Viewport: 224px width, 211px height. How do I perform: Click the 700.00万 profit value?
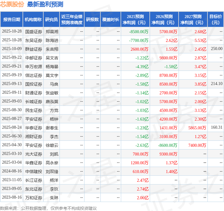coord(140,154)
